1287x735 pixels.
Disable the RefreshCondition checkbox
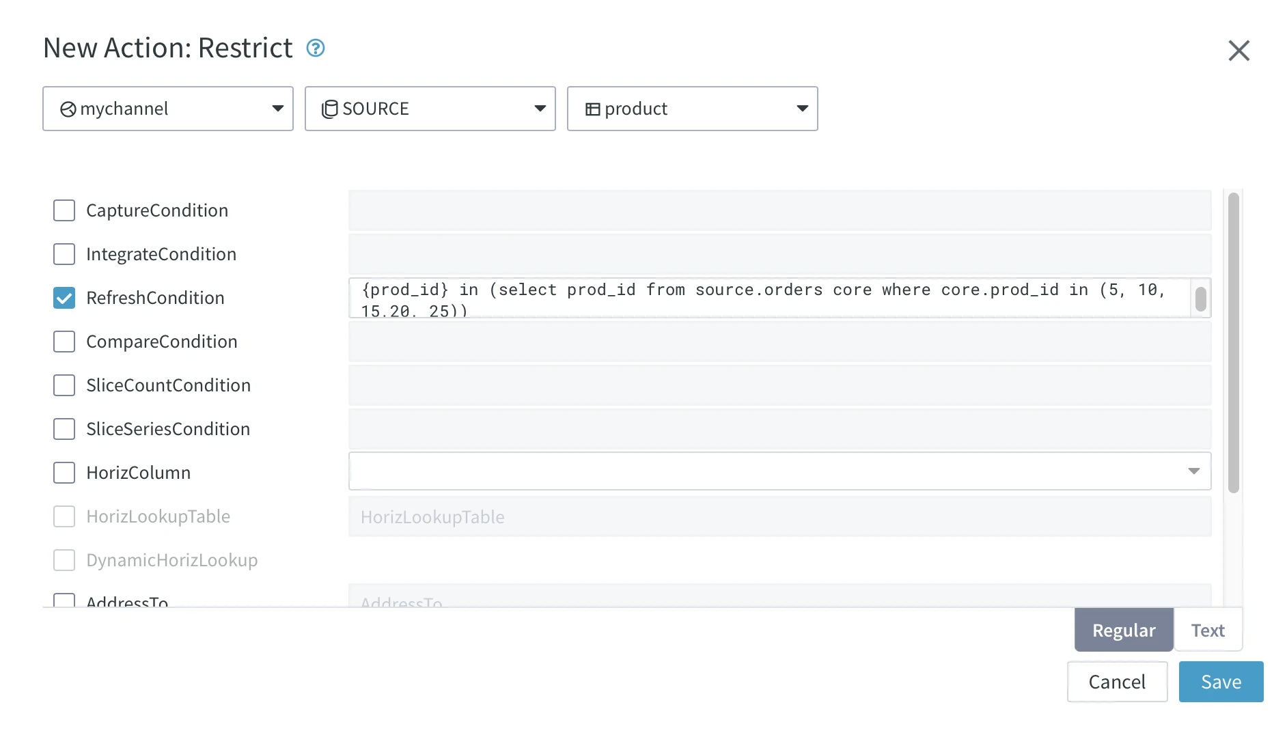pos(64,298)
